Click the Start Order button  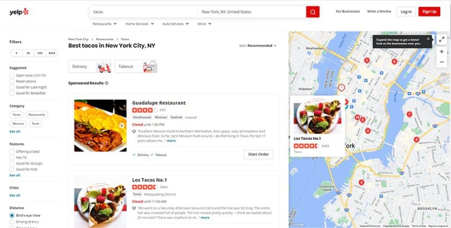click(x=258, y=154)
